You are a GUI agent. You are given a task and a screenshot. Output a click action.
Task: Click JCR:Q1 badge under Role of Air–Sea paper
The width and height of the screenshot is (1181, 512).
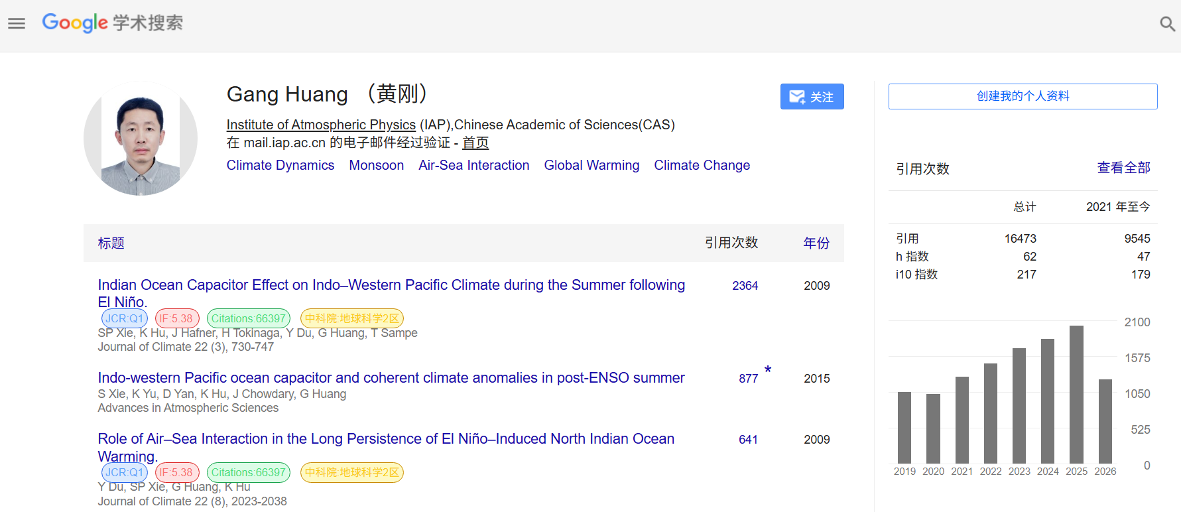[x=125, y=472]
